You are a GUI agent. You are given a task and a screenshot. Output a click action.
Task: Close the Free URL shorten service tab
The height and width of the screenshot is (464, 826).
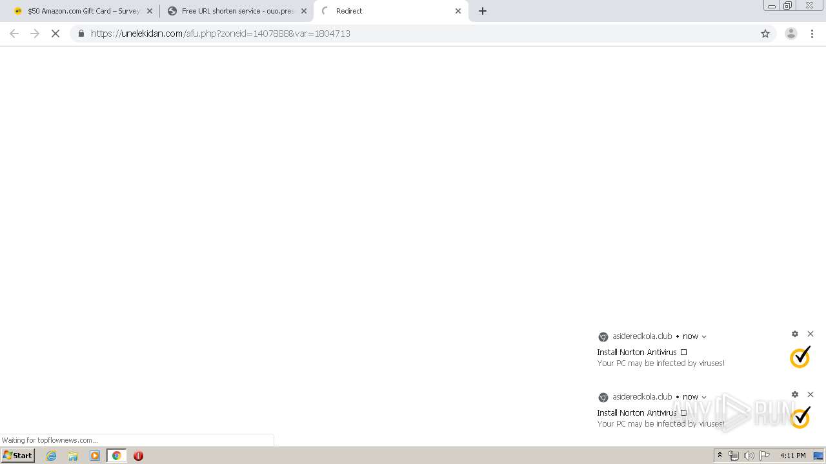(304, 11)
